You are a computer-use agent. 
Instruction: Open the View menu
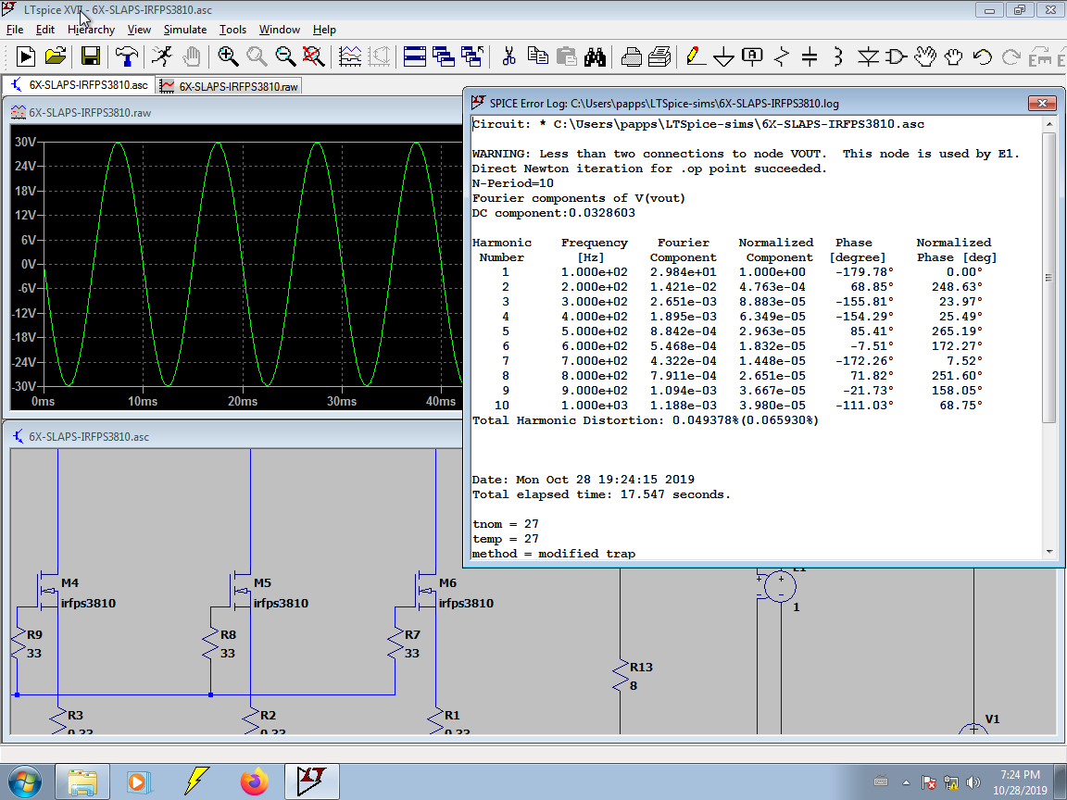(x=139, y=30)
